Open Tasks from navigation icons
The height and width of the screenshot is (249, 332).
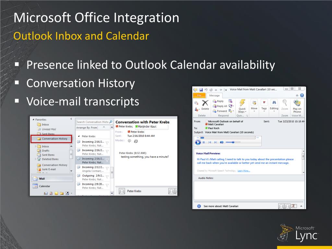pyautogui.click(x=51, y=193)
